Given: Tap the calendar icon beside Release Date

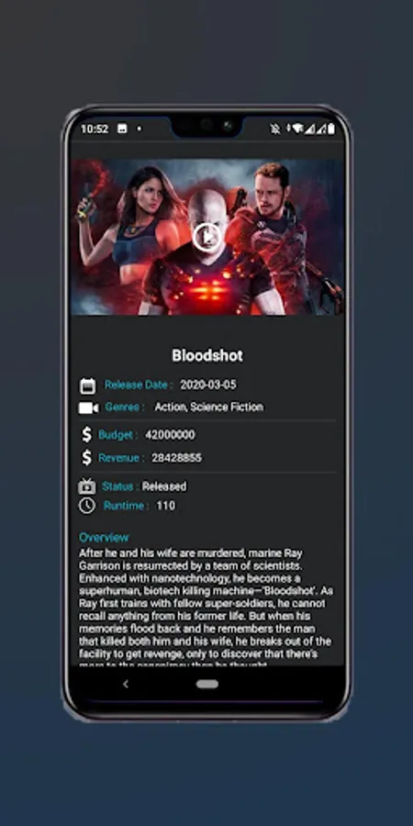Looking at the screenshot, I should (87, 385).
